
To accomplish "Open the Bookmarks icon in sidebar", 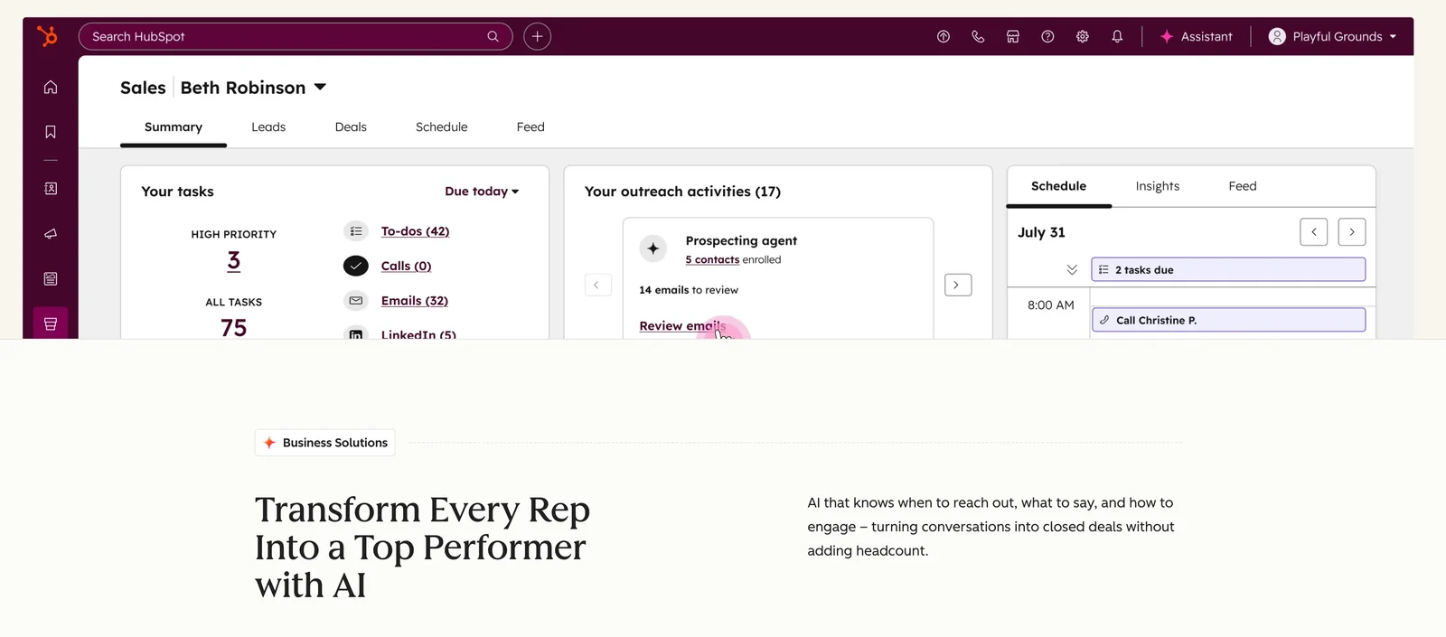I will [x=51, y=132].
